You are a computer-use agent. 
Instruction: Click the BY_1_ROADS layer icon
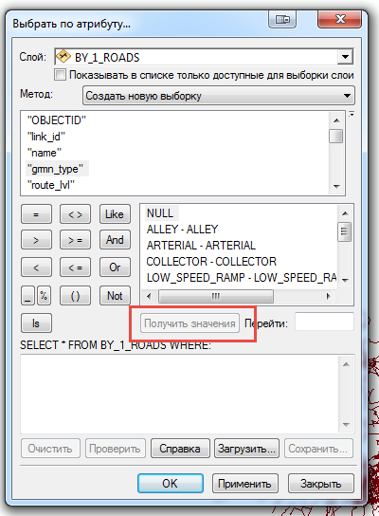pyautogui.click(x=63, y=57)
